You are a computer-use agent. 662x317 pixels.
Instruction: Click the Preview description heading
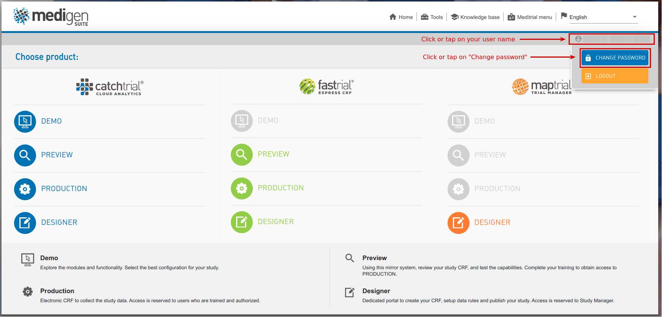[x=375, y=258]
